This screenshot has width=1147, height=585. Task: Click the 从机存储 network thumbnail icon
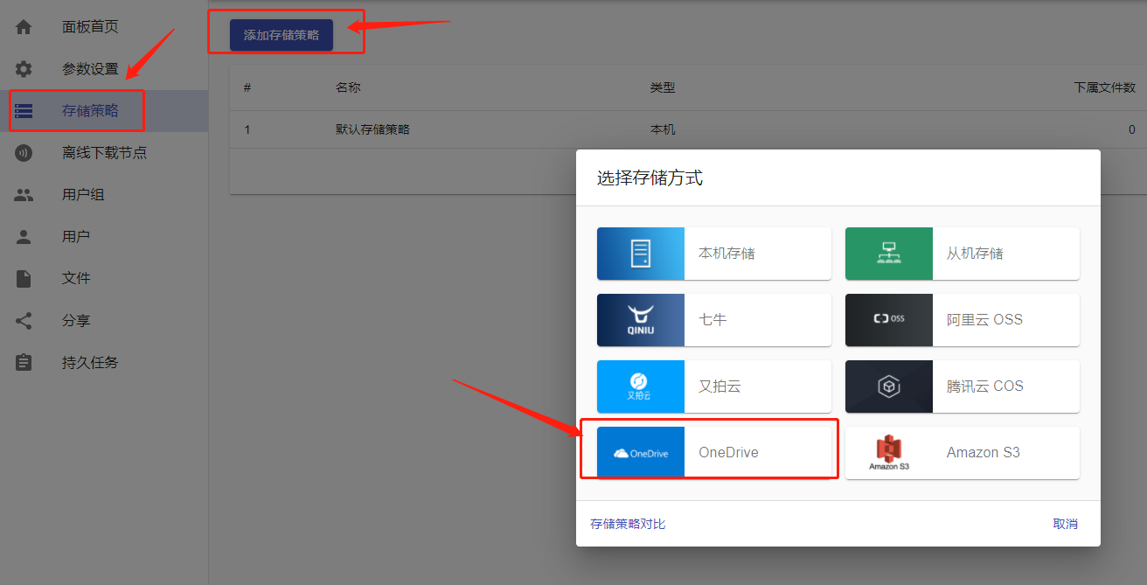(x=889, y=254)
